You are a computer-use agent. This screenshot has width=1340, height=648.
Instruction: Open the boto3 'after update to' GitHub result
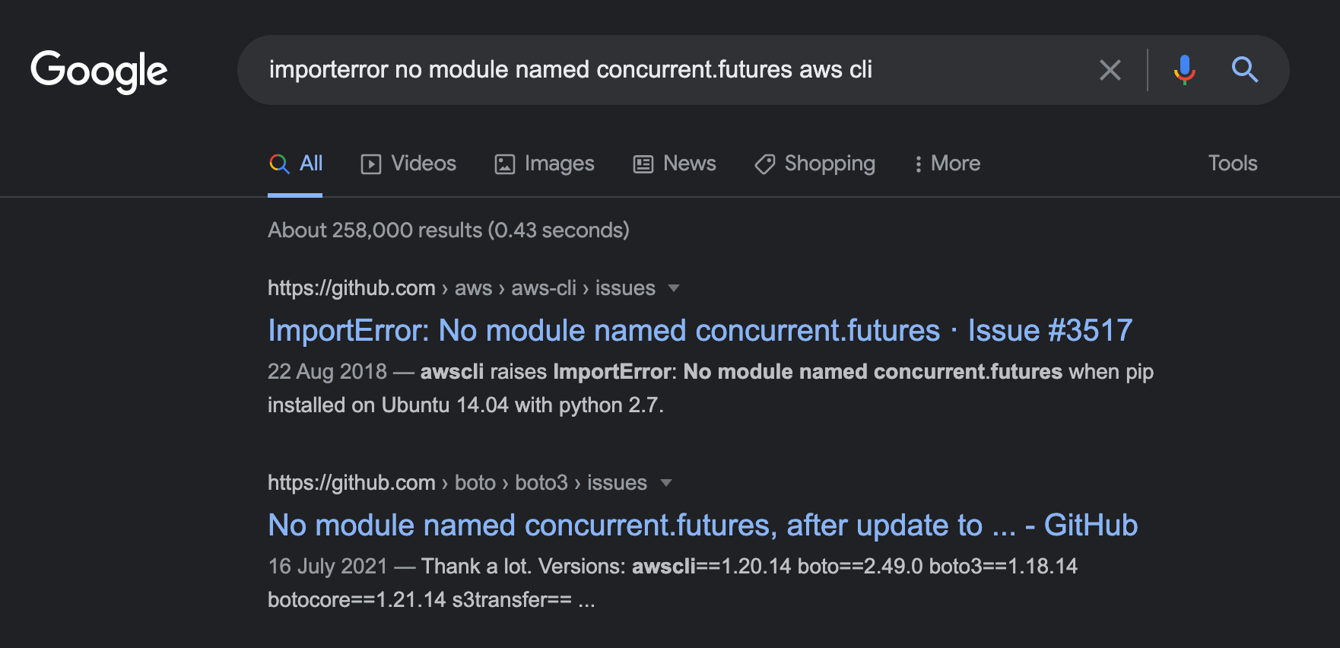(702, 526)
